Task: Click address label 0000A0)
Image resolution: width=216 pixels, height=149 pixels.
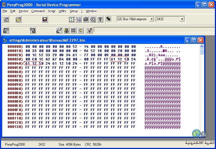Action: coord(15,89)
